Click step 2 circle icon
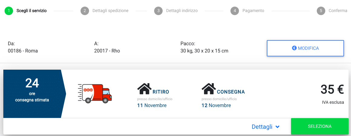This screenshot has height=136, width=351. [x=84, y=11]
